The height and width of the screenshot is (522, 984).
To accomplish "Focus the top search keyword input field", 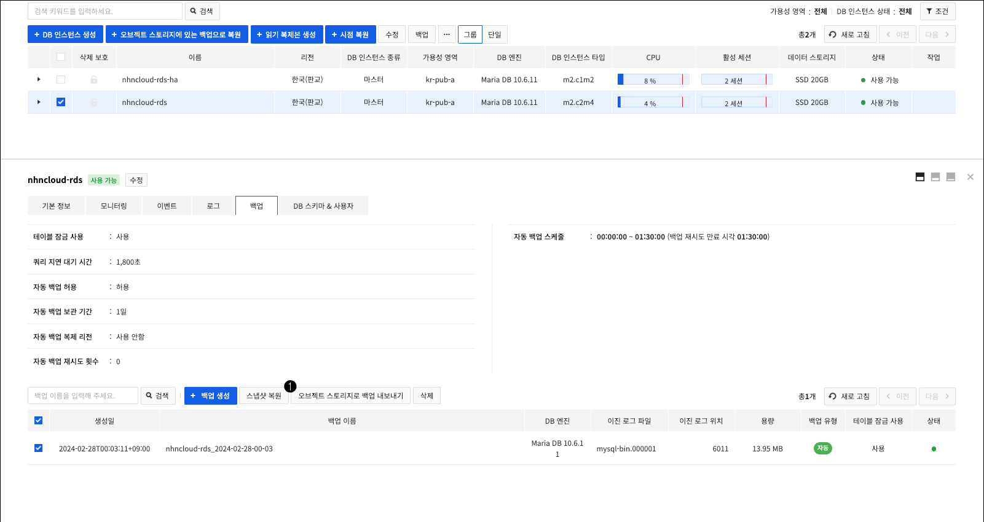I will coord(105,11).
